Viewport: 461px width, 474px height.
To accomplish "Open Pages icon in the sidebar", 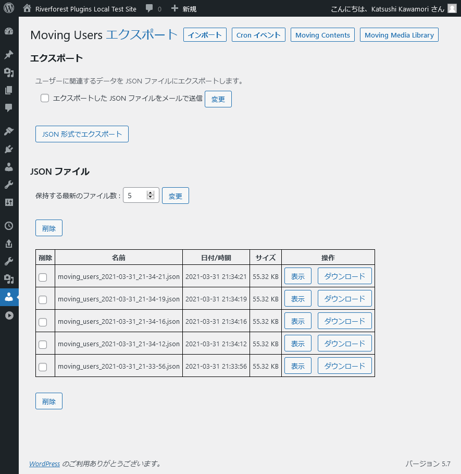I will [9, 90].
